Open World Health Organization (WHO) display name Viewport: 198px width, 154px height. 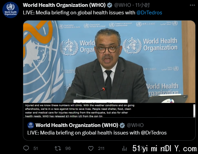pyautogui.click(x=64, y=5)
